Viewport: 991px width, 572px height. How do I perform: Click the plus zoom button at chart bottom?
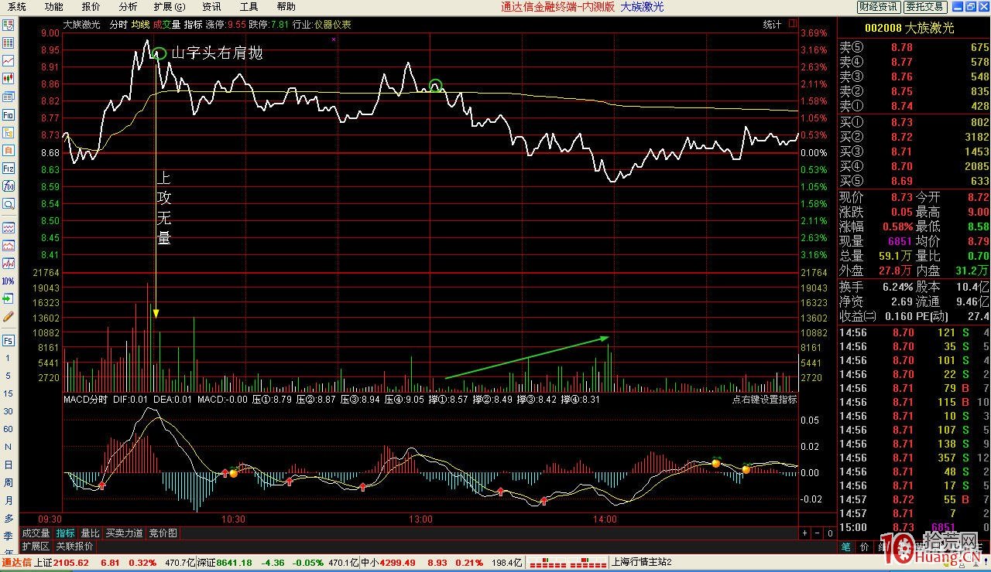point(804,533)
